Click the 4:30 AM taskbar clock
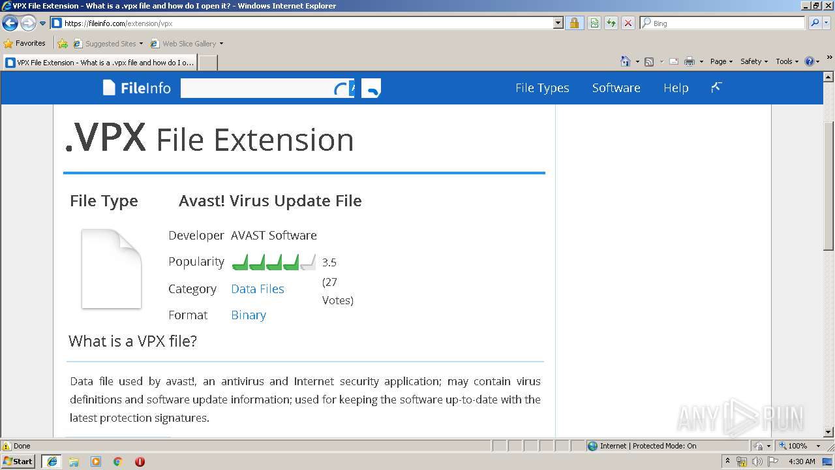Screen dimensions: 835x470 [802, 462]
